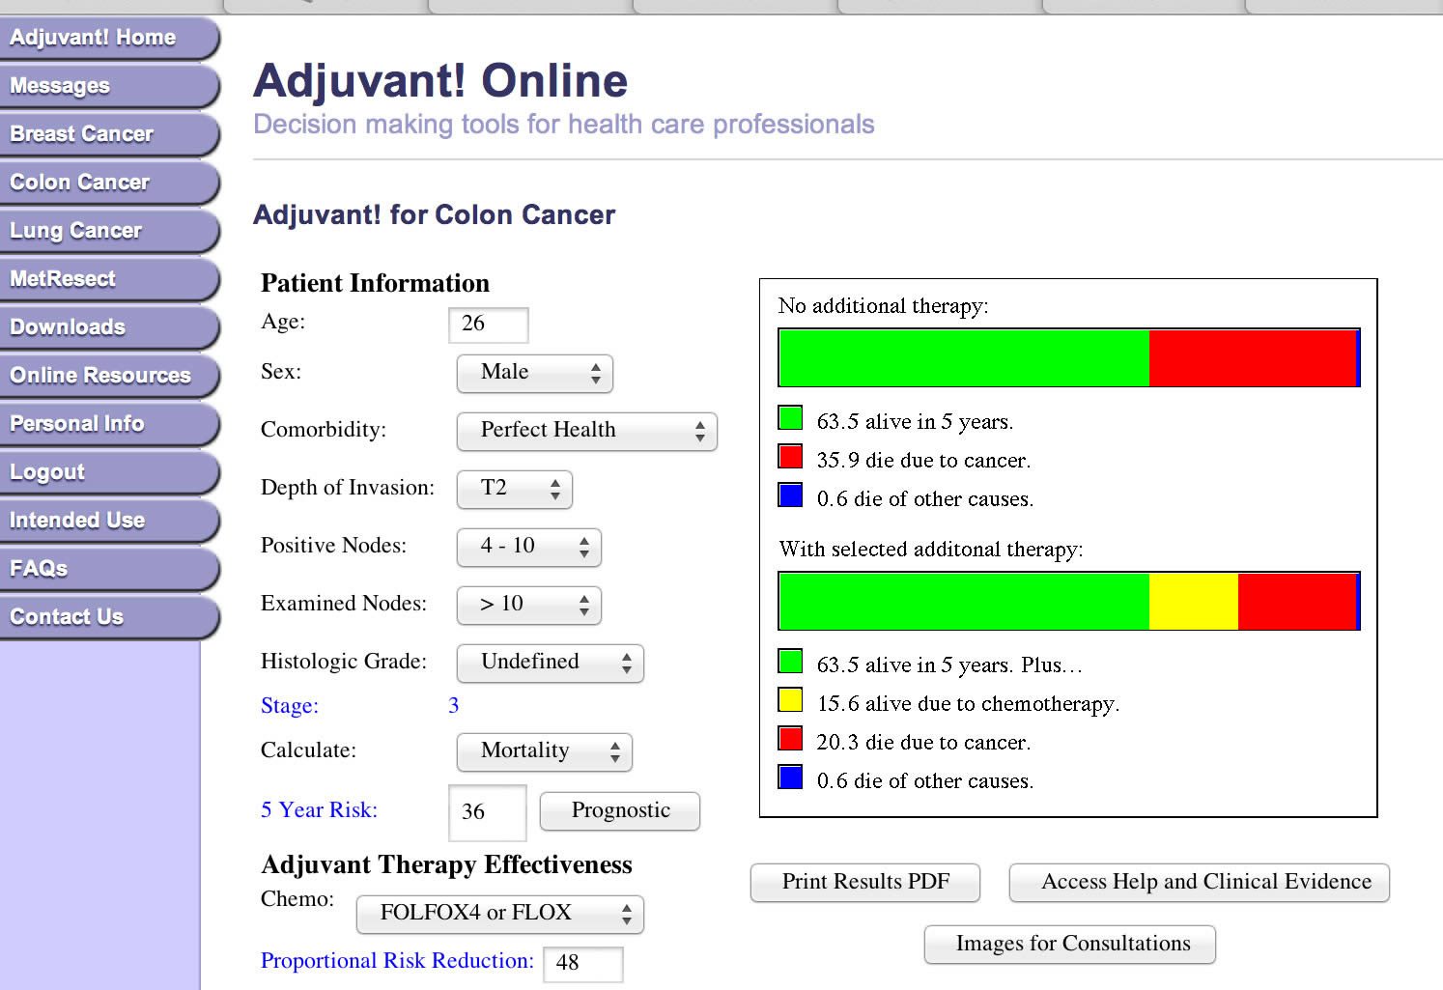Viewport: 1443px width, 990px height.
Task: Click Patient Information heading
Action: 375,283
